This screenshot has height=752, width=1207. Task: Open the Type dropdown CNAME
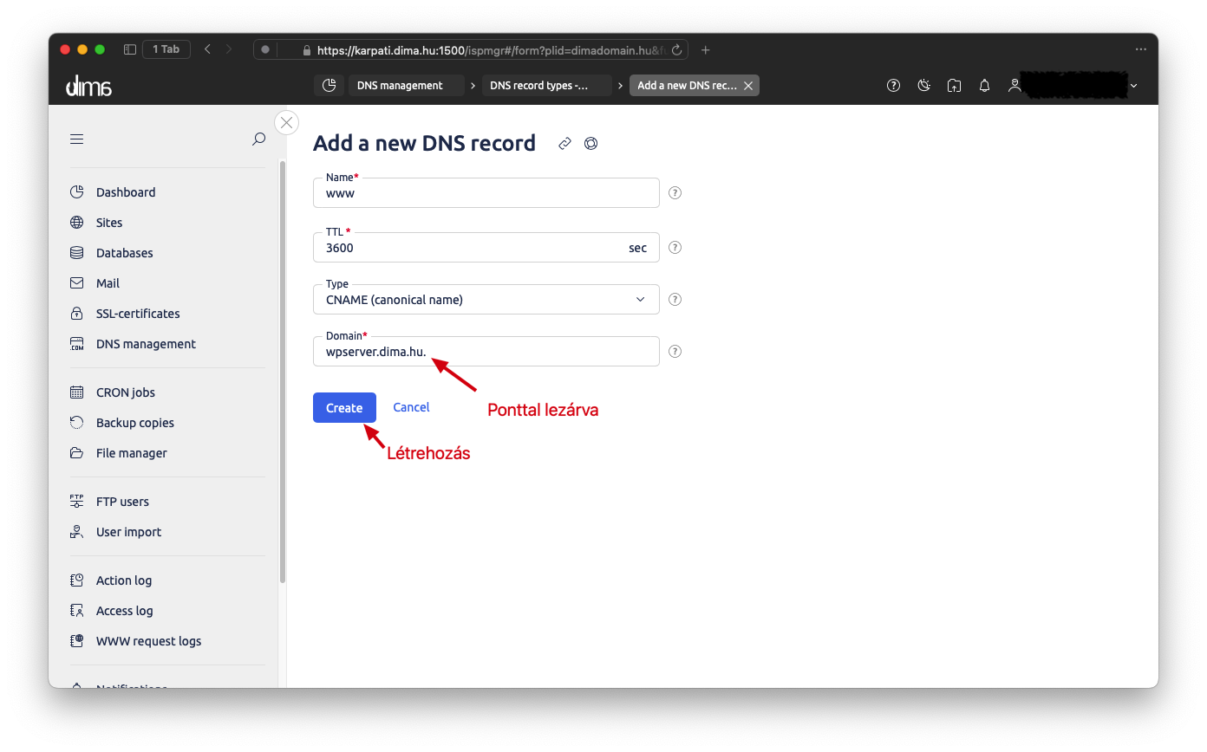click(486, 299)
